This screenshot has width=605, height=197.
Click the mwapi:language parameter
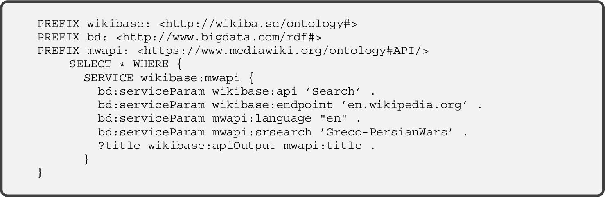(261, 119)
